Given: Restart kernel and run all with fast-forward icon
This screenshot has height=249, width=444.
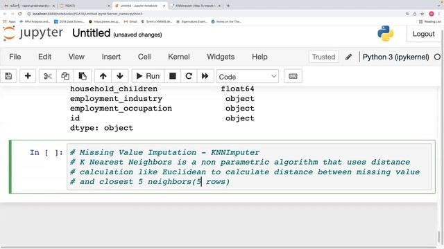Looking at the screenshot, I should click(205, 76).
